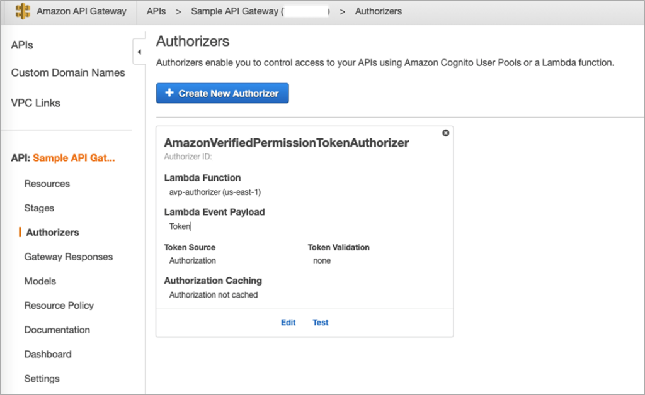Open VPC Links
The image size is (645, 395).
pos(35,103)
